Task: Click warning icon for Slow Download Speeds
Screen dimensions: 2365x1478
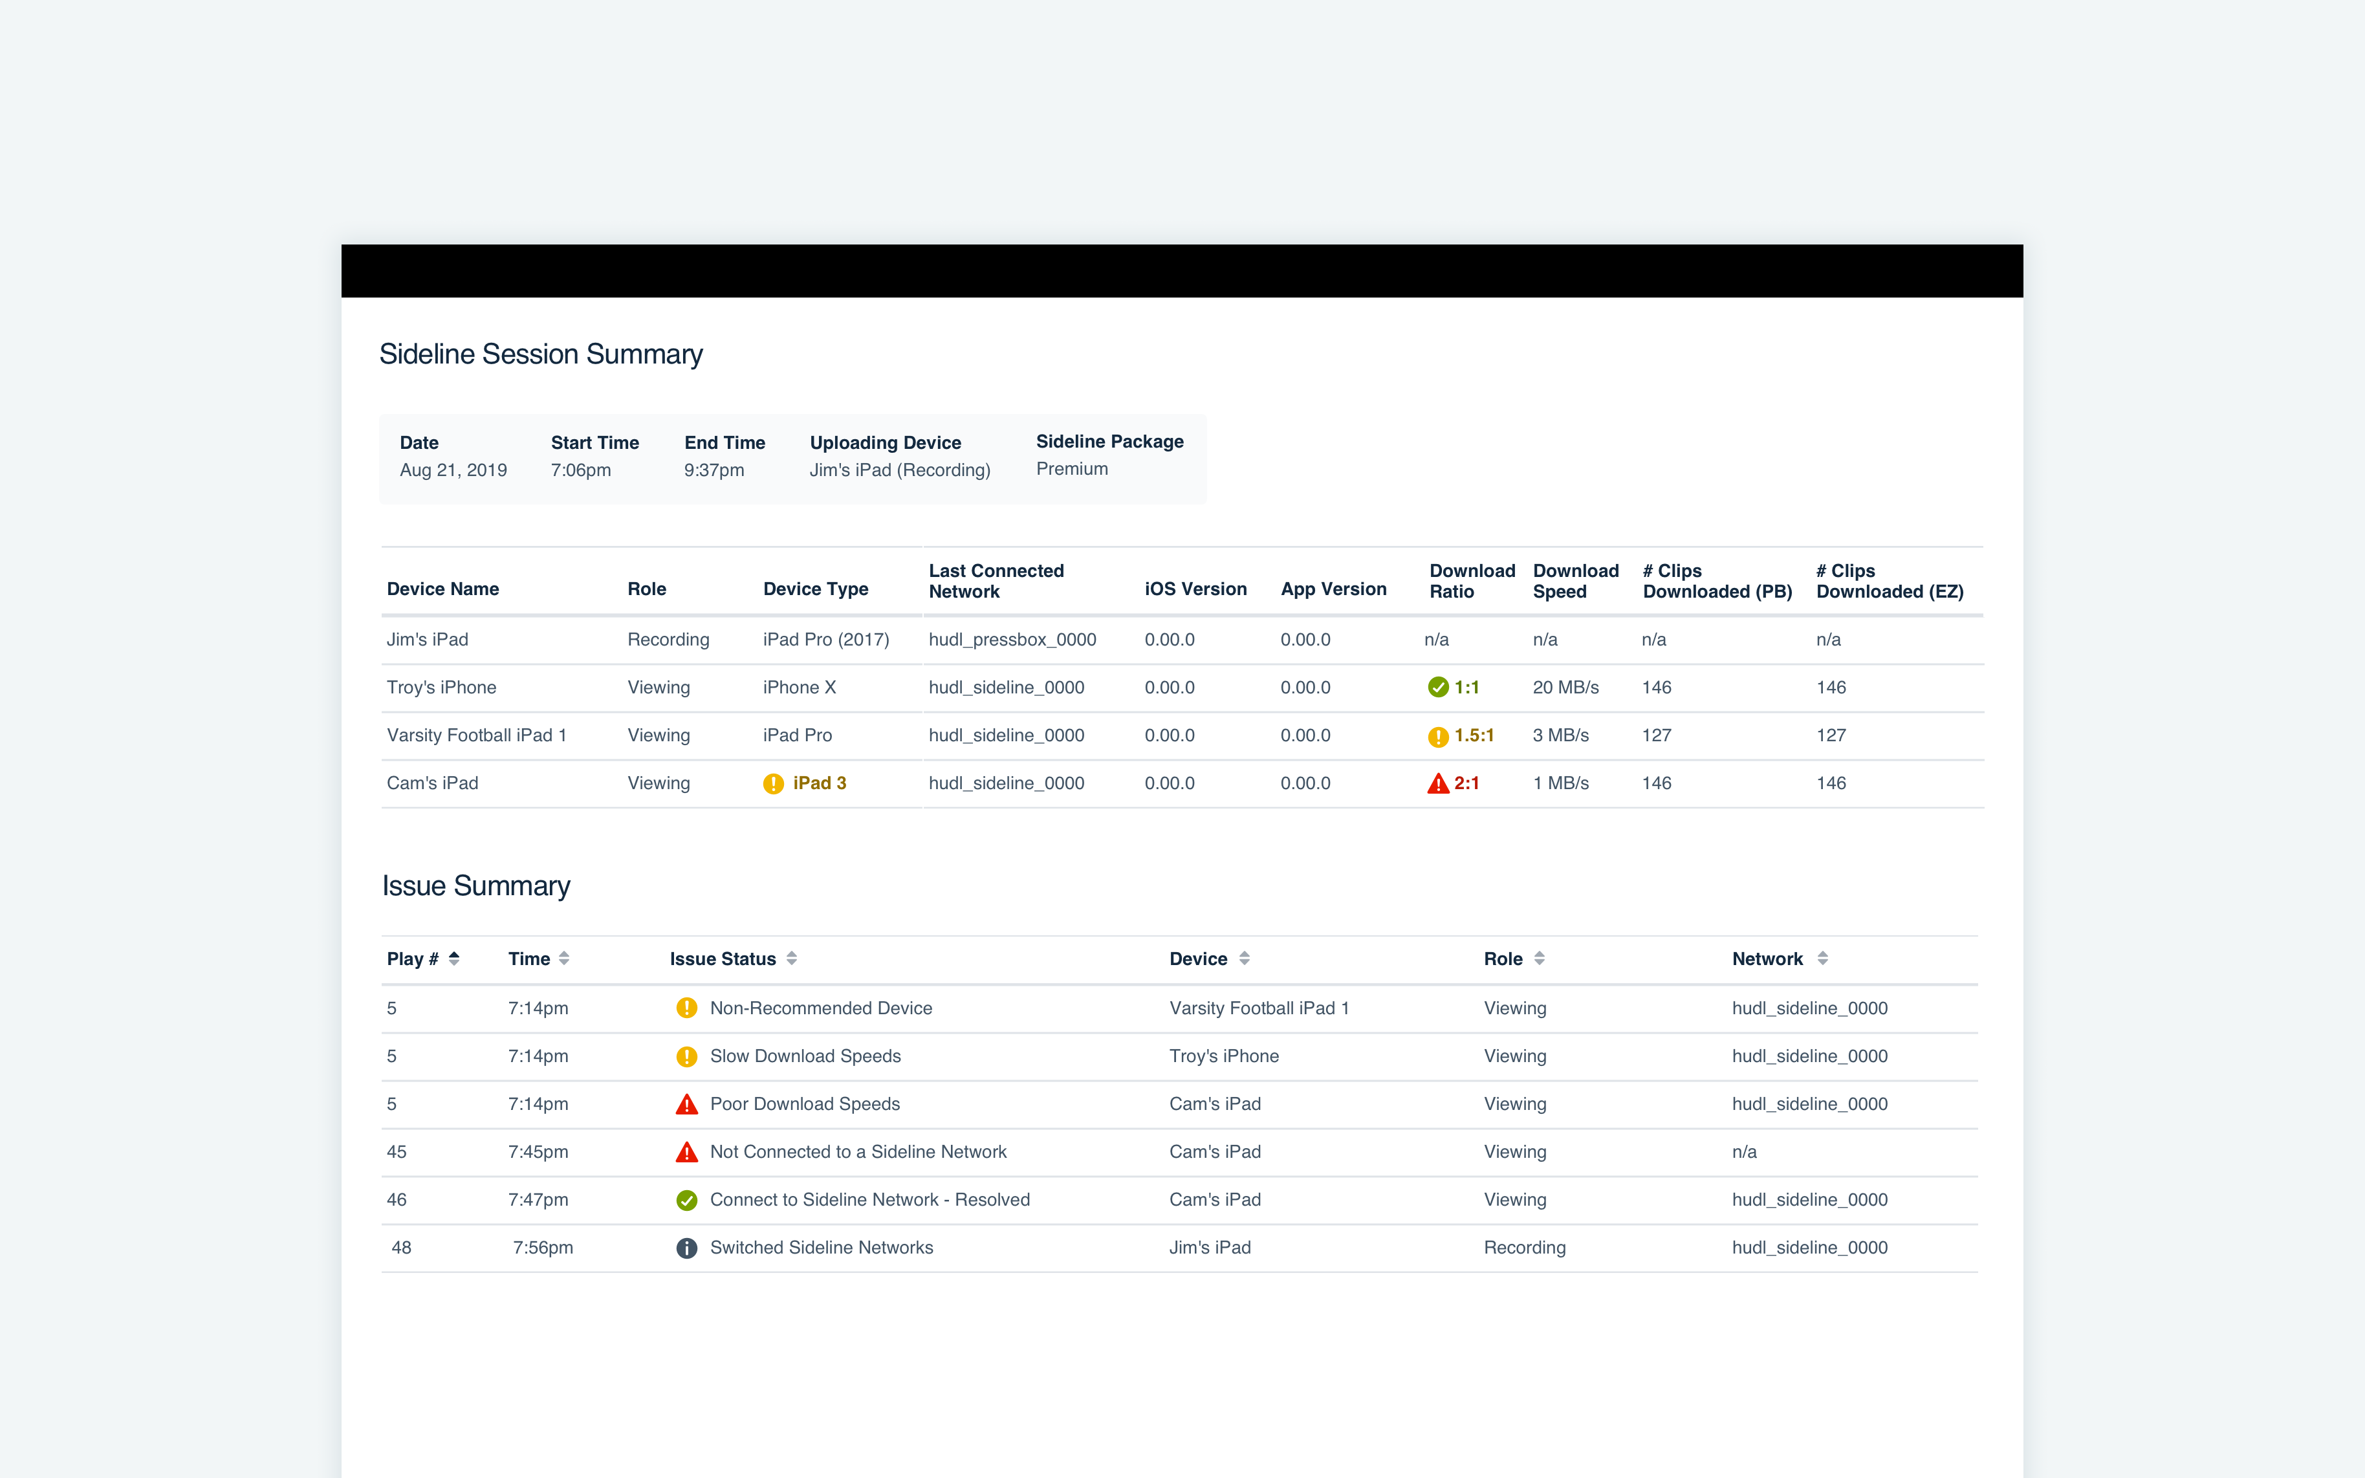Action: pos(687,1057)
